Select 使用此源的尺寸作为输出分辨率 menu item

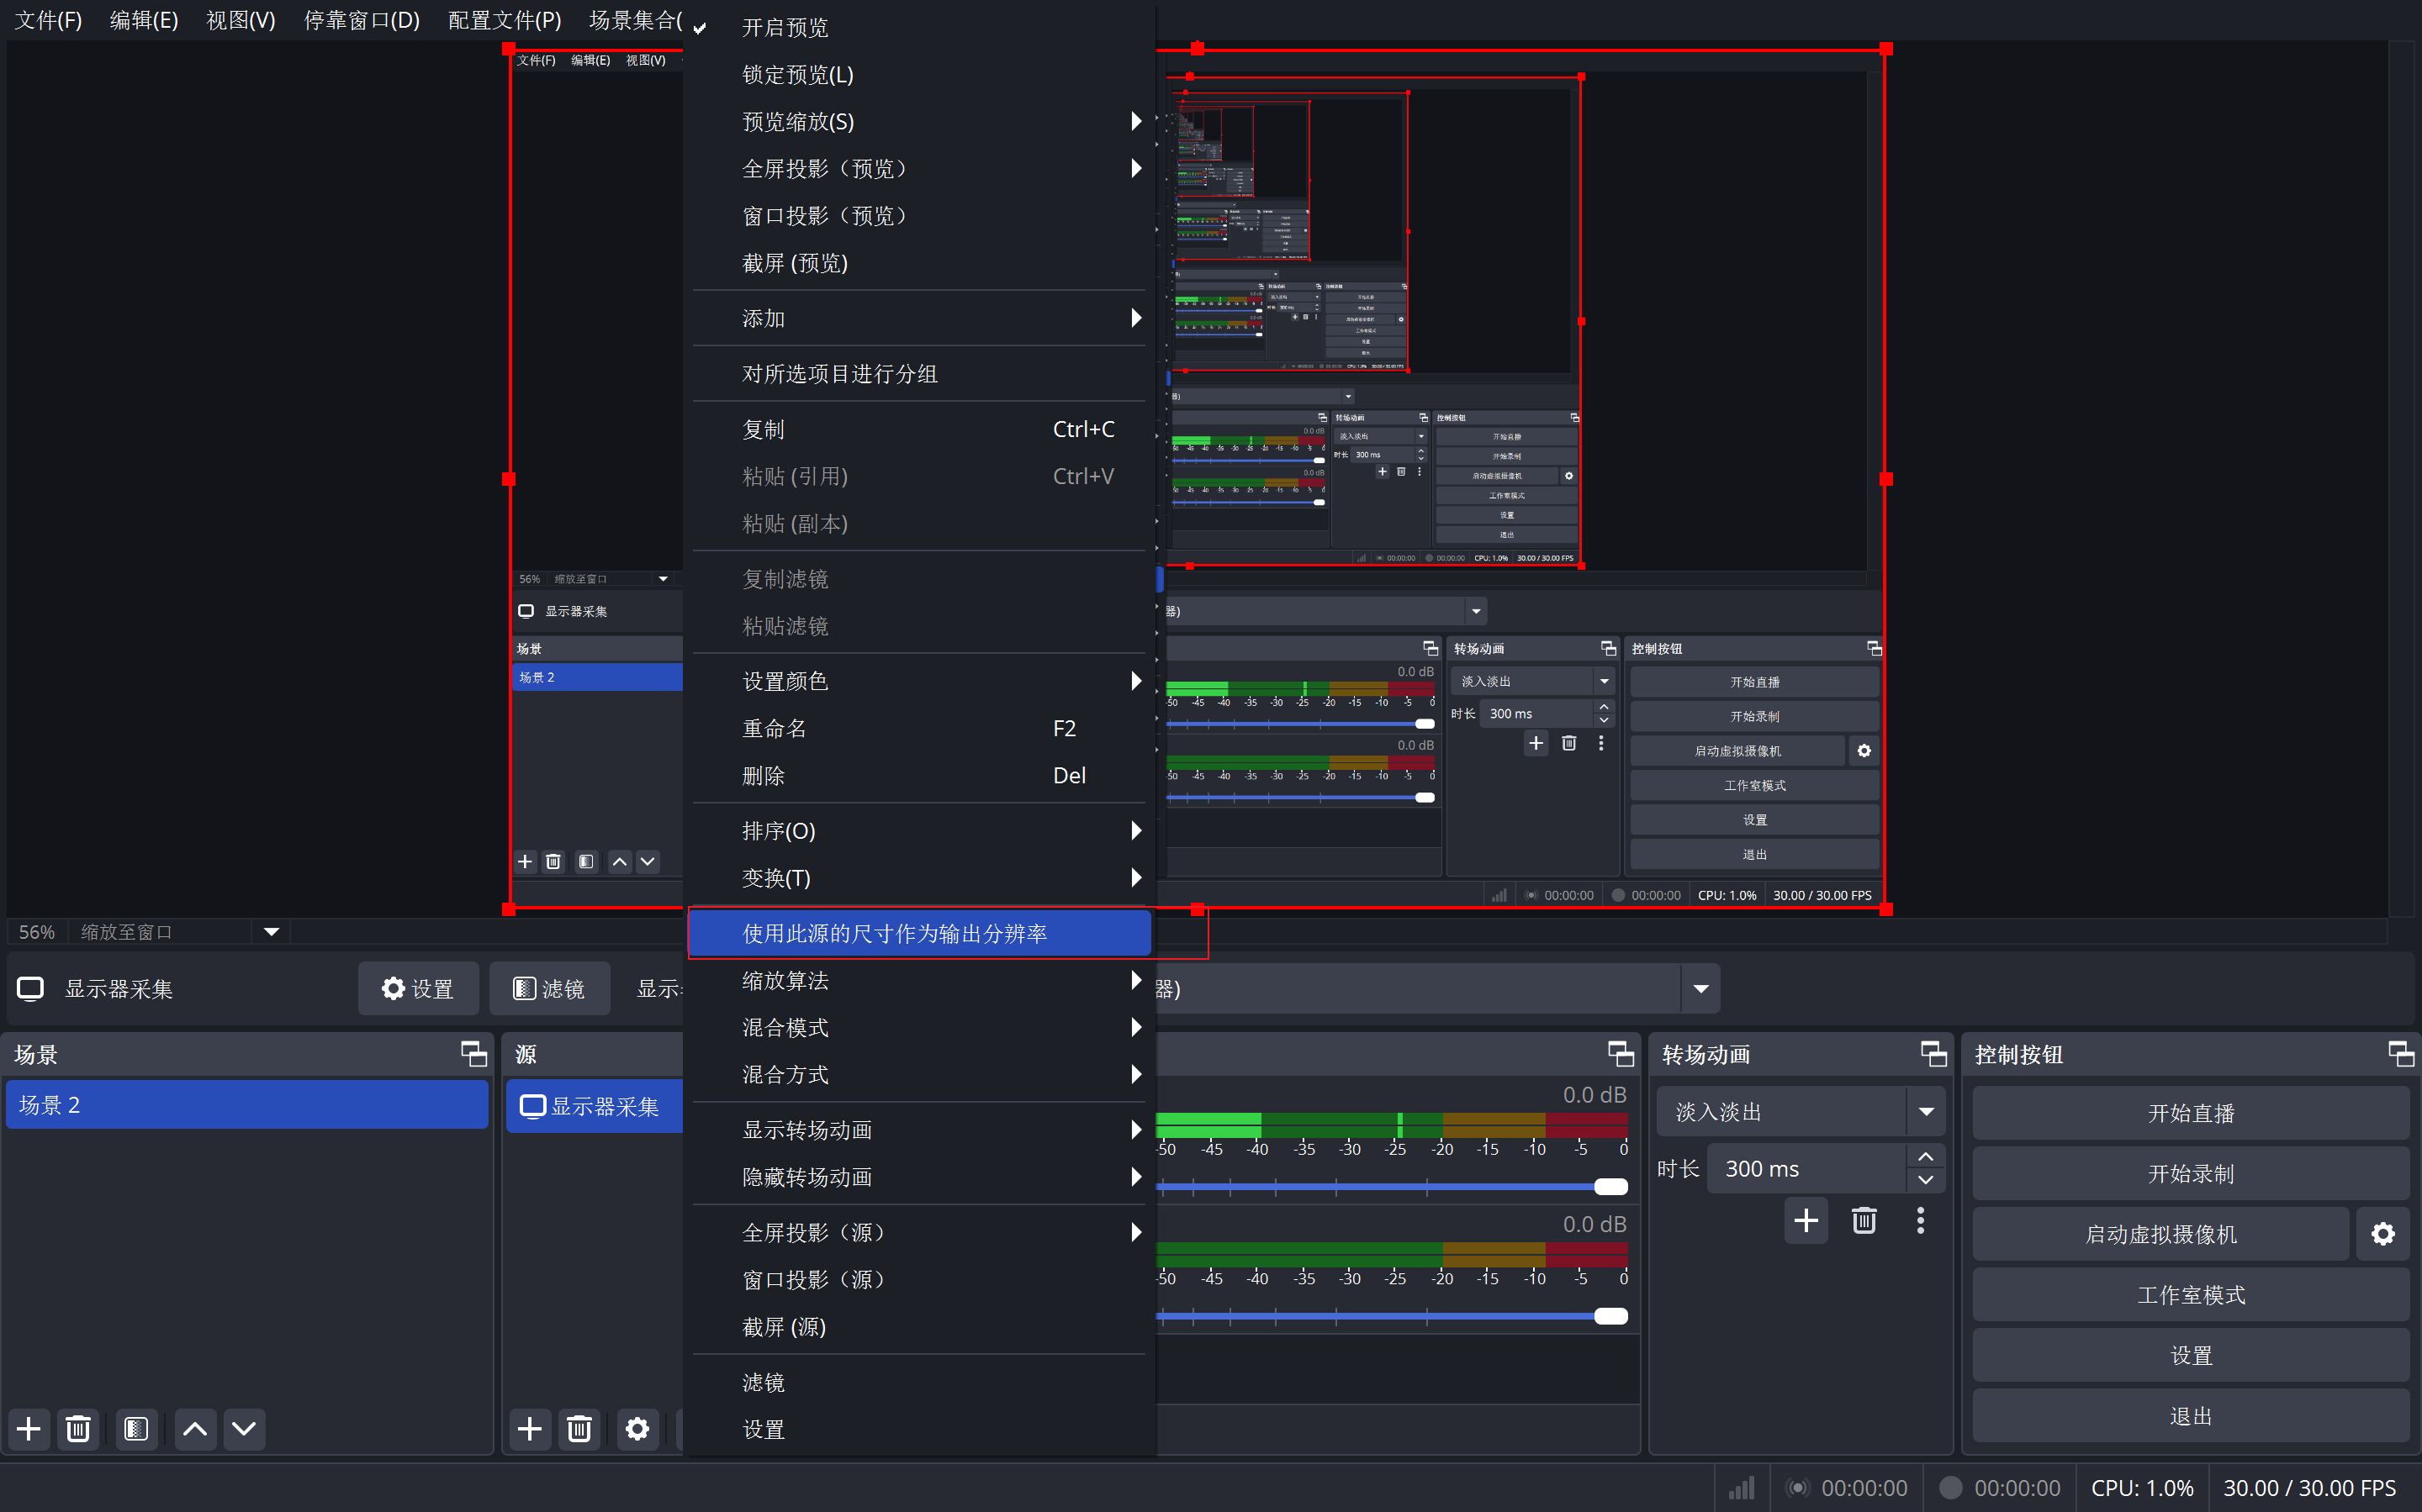pyautogui.click(x=894, y=933)
